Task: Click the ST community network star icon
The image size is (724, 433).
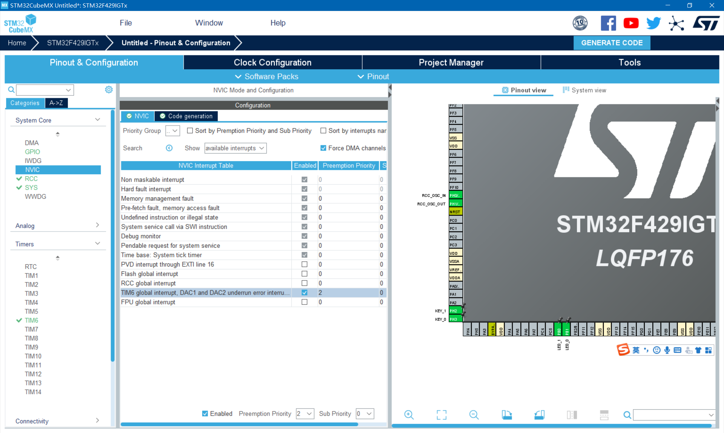Action: [x=676, y=23]
